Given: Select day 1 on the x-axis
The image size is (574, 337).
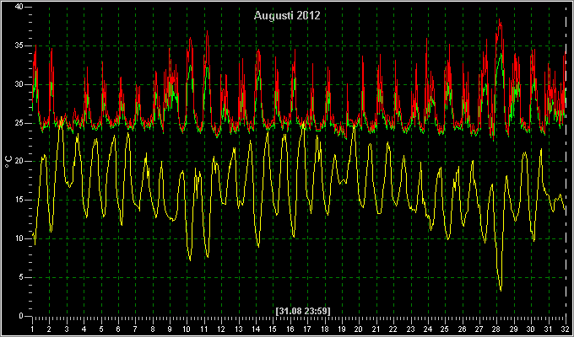Looking at the screenshot, I should 33,329.
